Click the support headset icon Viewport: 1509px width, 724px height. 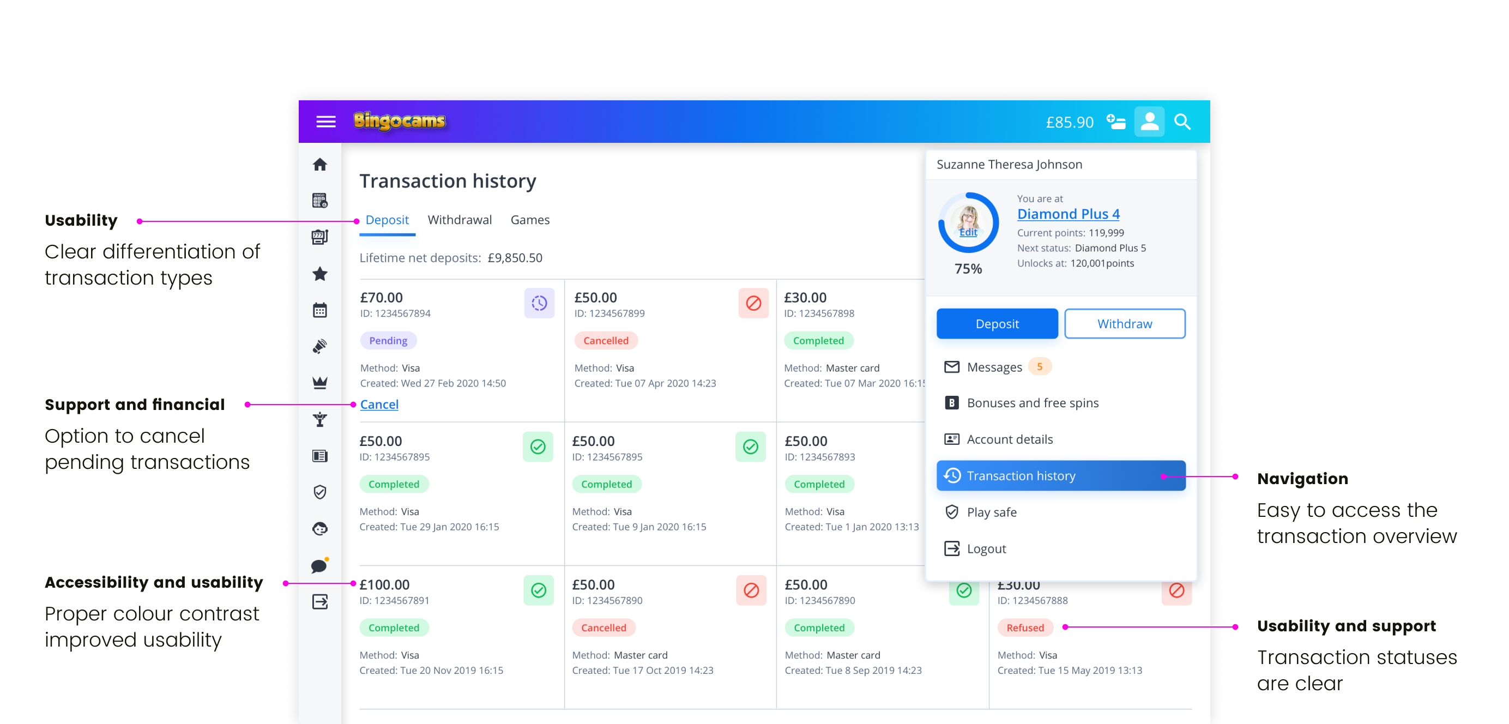point(321,528)
